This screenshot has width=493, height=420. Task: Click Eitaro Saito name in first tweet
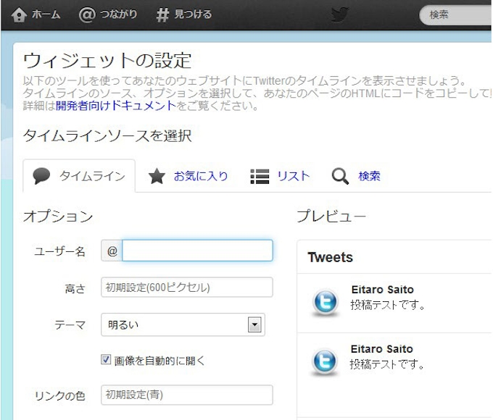click(381, 290)
